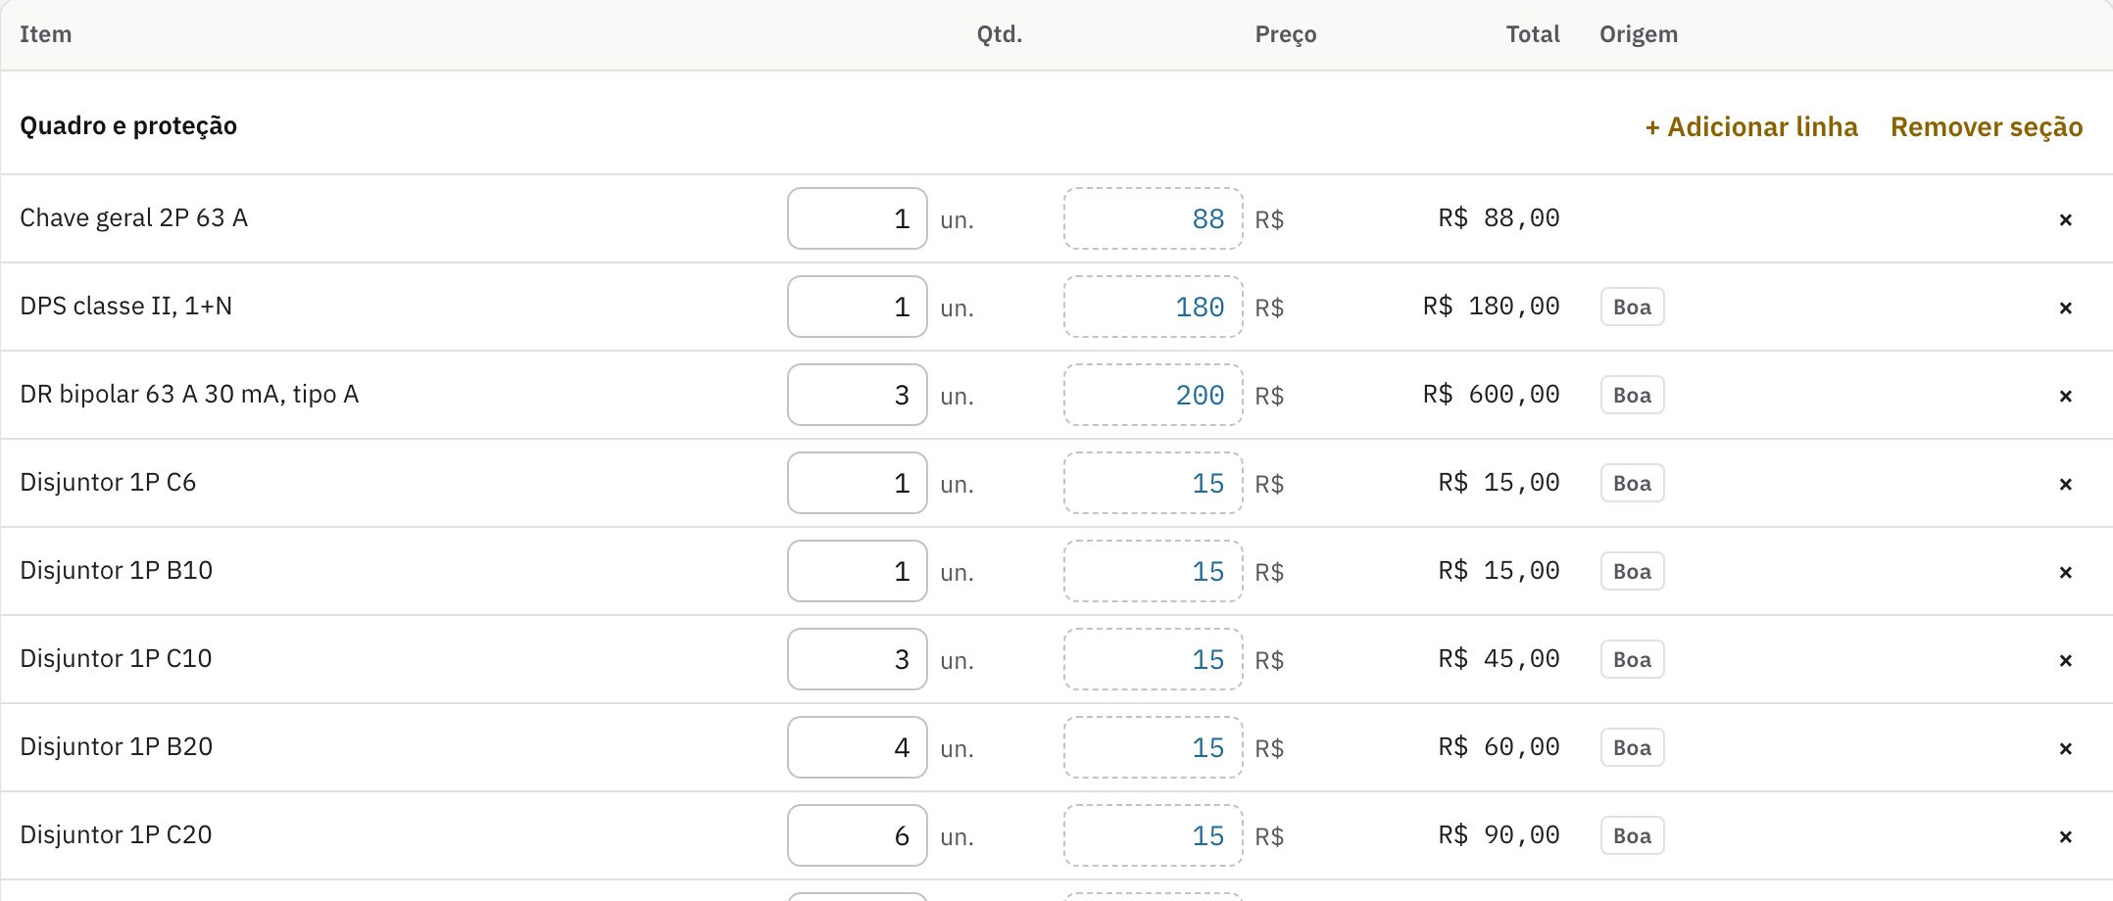The image size is (2113, 901).
Task: Remove the DR bipolar 63 A row
Action: [x=2065, y=396]
